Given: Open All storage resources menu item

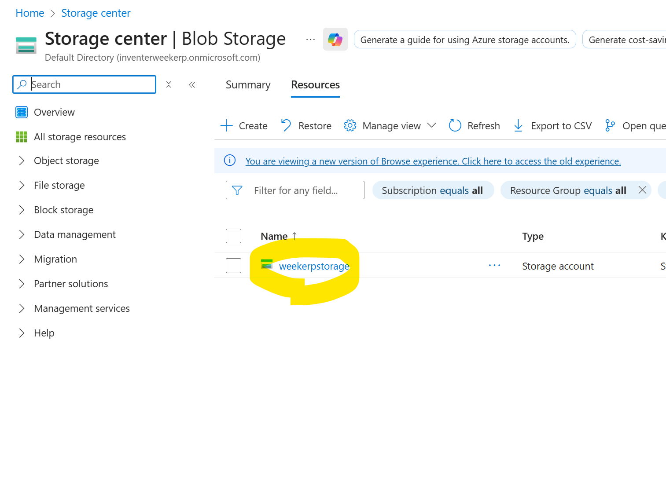Looking at the screenshot, I should [80, 137].
